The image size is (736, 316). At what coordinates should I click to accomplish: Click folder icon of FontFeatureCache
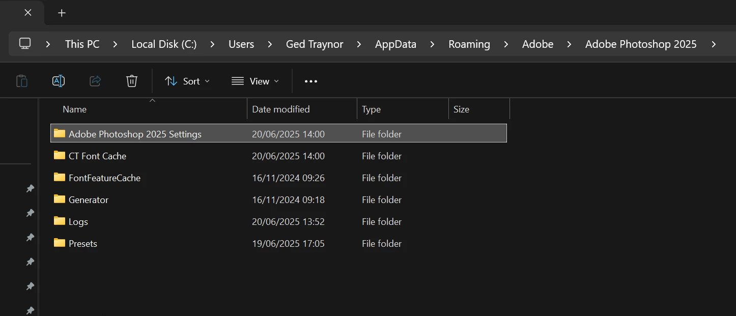tap(60, 177)
